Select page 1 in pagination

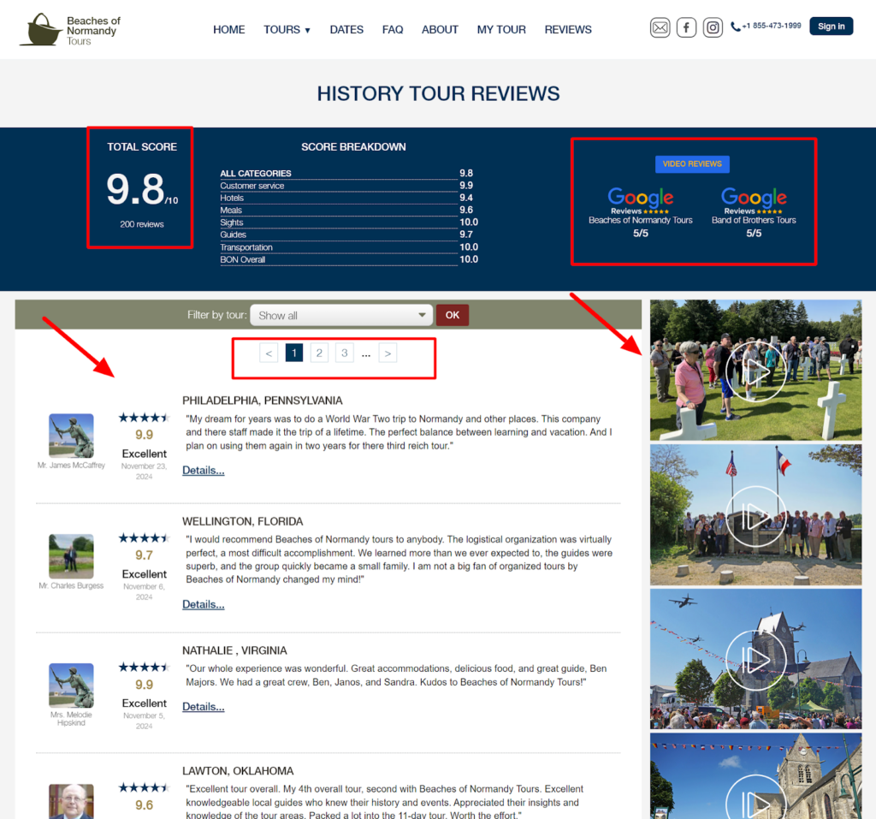[x=294, y=353]
